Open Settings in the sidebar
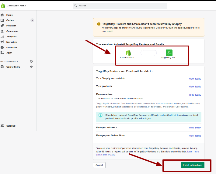The width and height of the screenshot is (216, 174). tap(11, 126)
